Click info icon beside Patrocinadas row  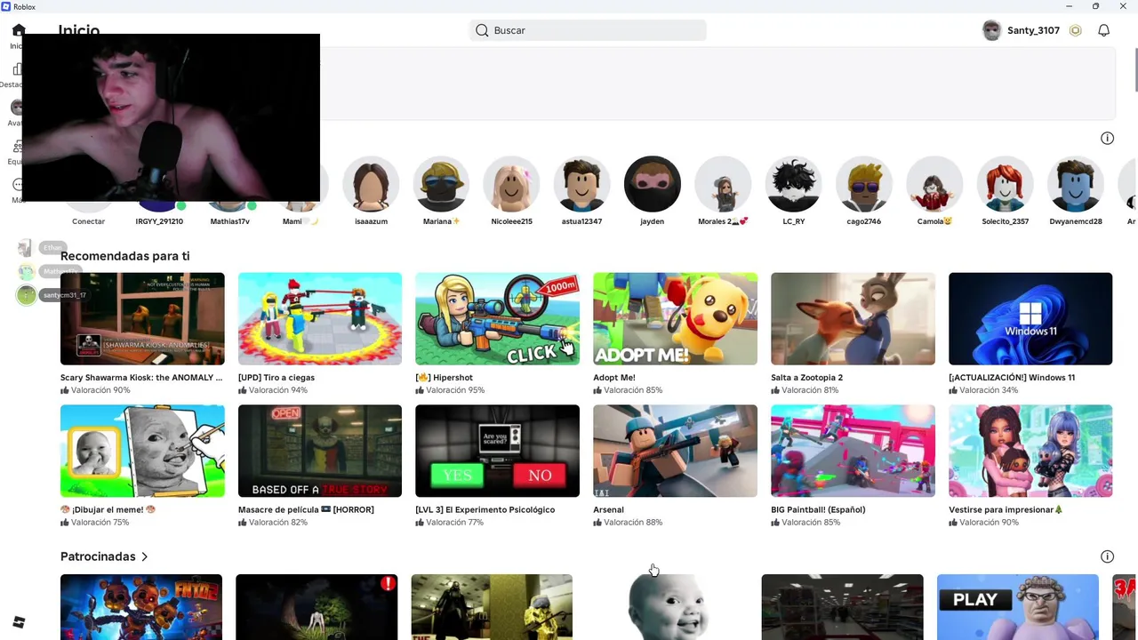[x=1107, y=556]
